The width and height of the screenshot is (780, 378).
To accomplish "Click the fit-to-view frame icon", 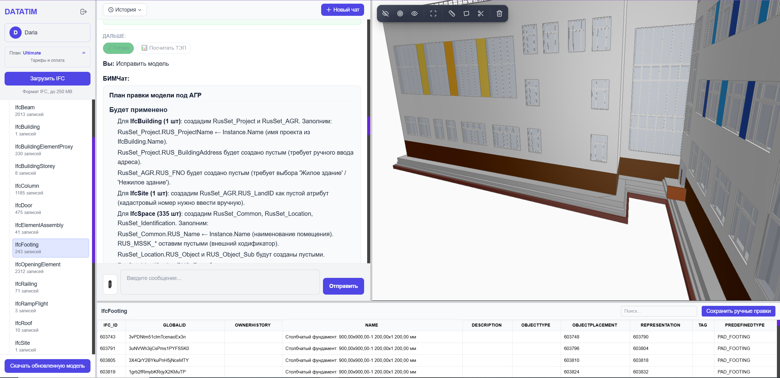I will coord(433,13).
